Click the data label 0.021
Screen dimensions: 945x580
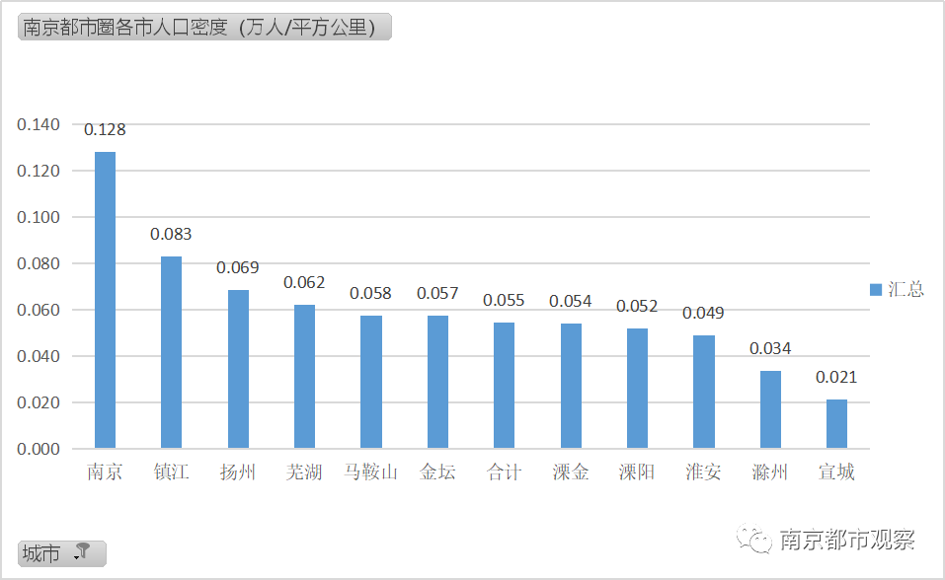tap(836, 377)
